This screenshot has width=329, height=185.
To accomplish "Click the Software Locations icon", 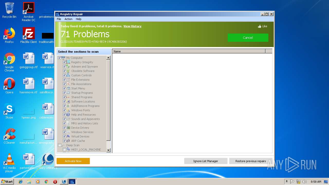I will (x=68, y=101).
